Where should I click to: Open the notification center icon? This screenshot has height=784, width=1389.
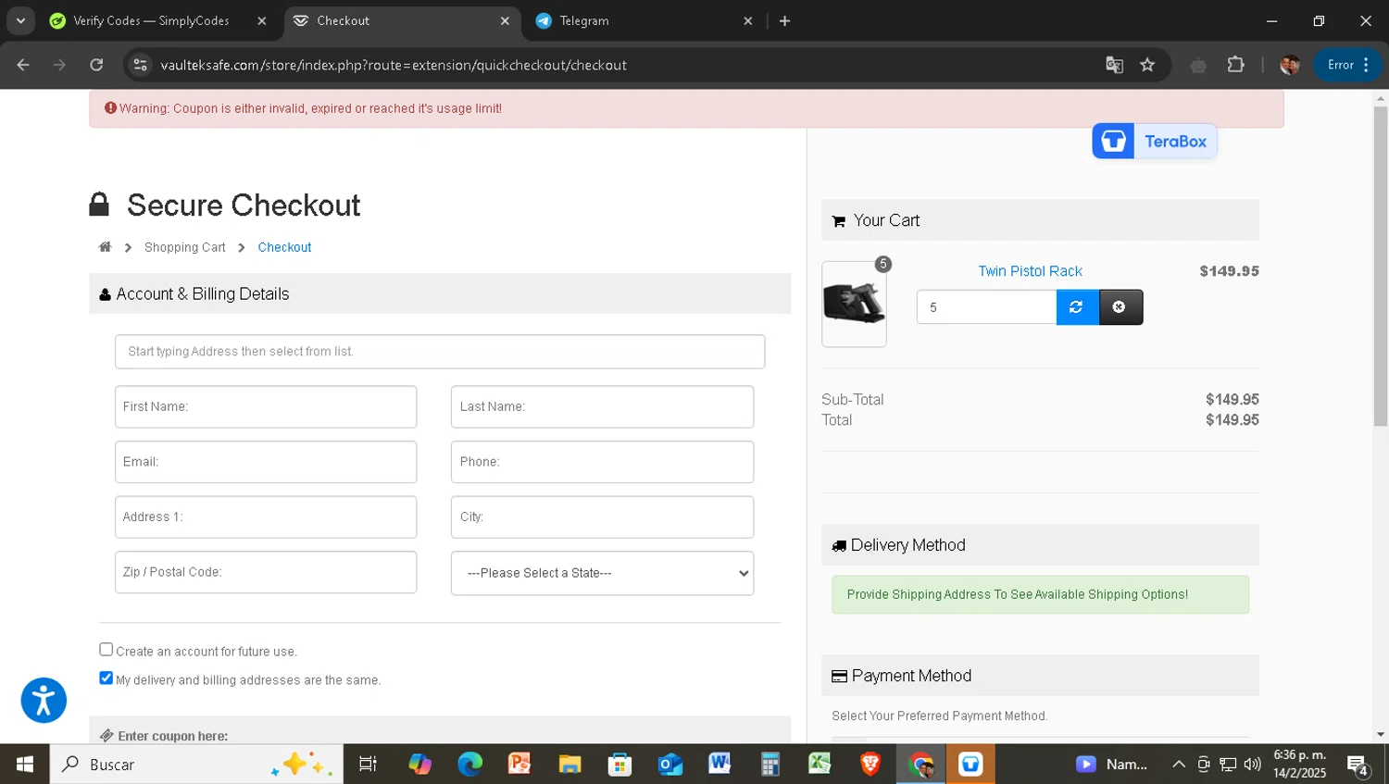1358,765
